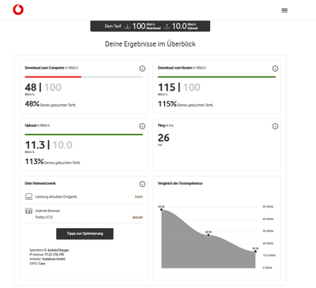This screenshot has height=288, width=316.
Task: Click the download arrow icon in Dein Tarif bar
Action: pyautogui.click(x=127, y=26)
